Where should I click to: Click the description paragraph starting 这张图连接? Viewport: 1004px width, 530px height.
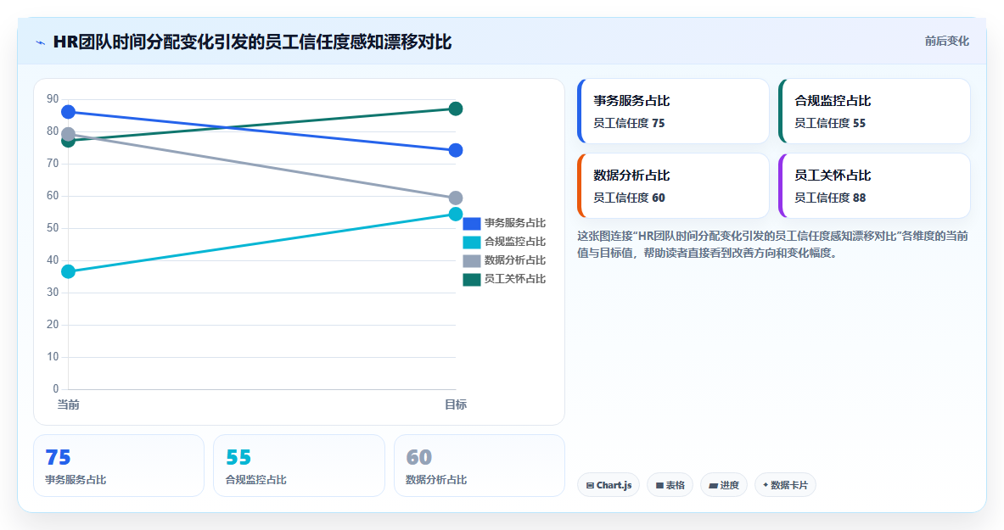coord(773,244)
